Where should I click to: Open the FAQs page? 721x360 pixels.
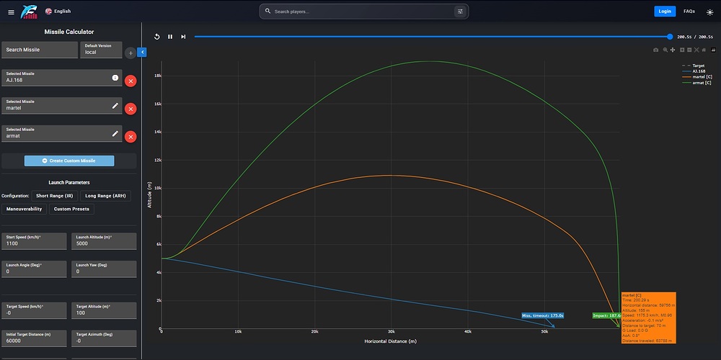click(689, 12)
